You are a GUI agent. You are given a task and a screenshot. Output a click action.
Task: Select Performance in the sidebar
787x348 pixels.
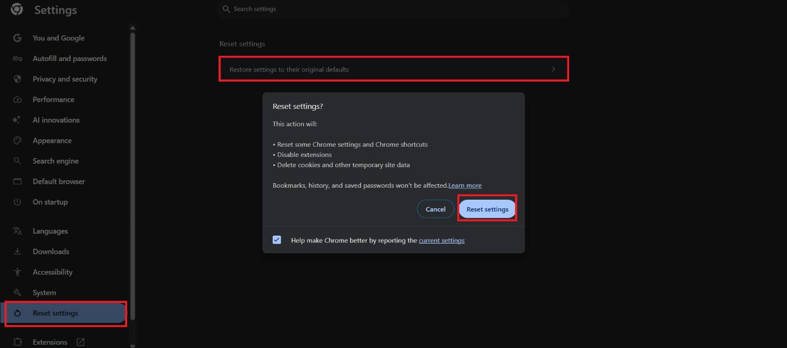(x=54, y=100)
